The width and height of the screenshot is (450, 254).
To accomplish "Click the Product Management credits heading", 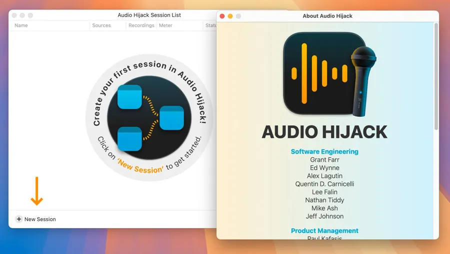I will coord(324,231).
